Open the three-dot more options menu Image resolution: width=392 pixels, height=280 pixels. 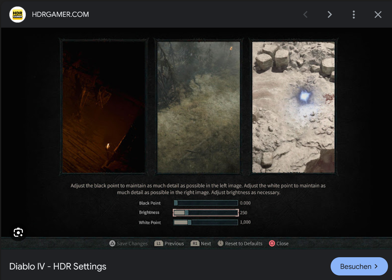click(354, 15)
